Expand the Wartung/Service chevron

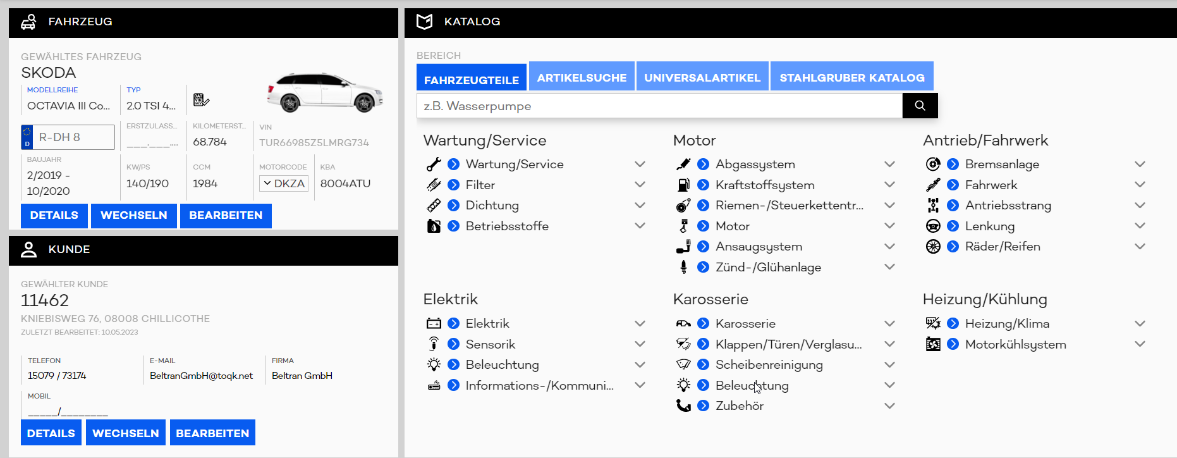(640, 164)
